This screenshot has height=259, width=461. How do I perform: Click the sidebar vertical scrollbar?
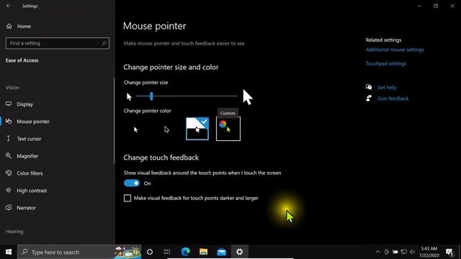click(114, 120)
